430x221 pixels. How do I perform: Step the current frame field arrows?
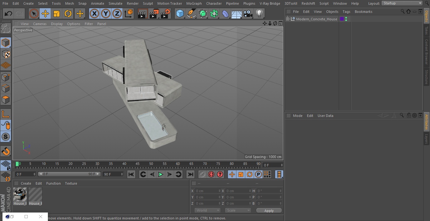pyautogui.click(x=282, y=165)
